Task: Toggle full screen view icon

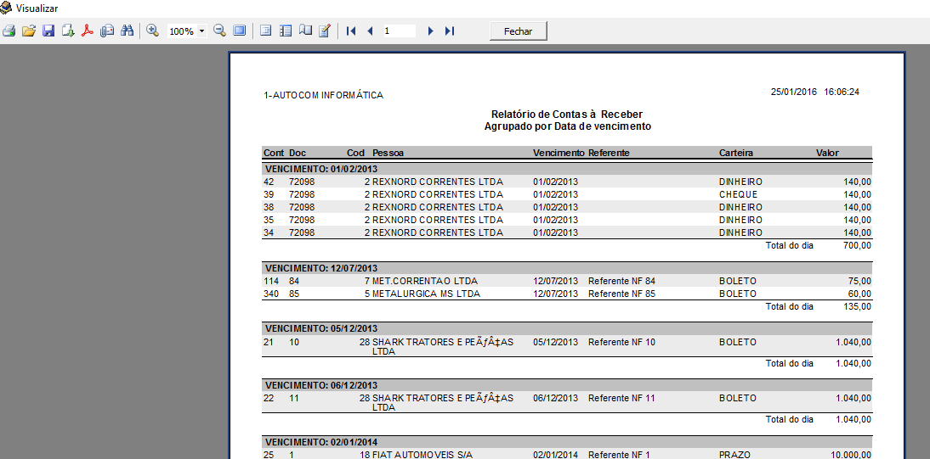Action: pos(240,31)
